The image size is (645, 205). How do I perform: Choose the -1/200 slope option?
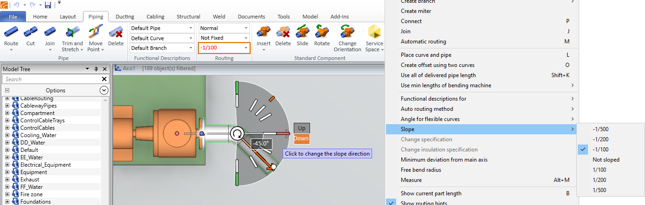611,139
